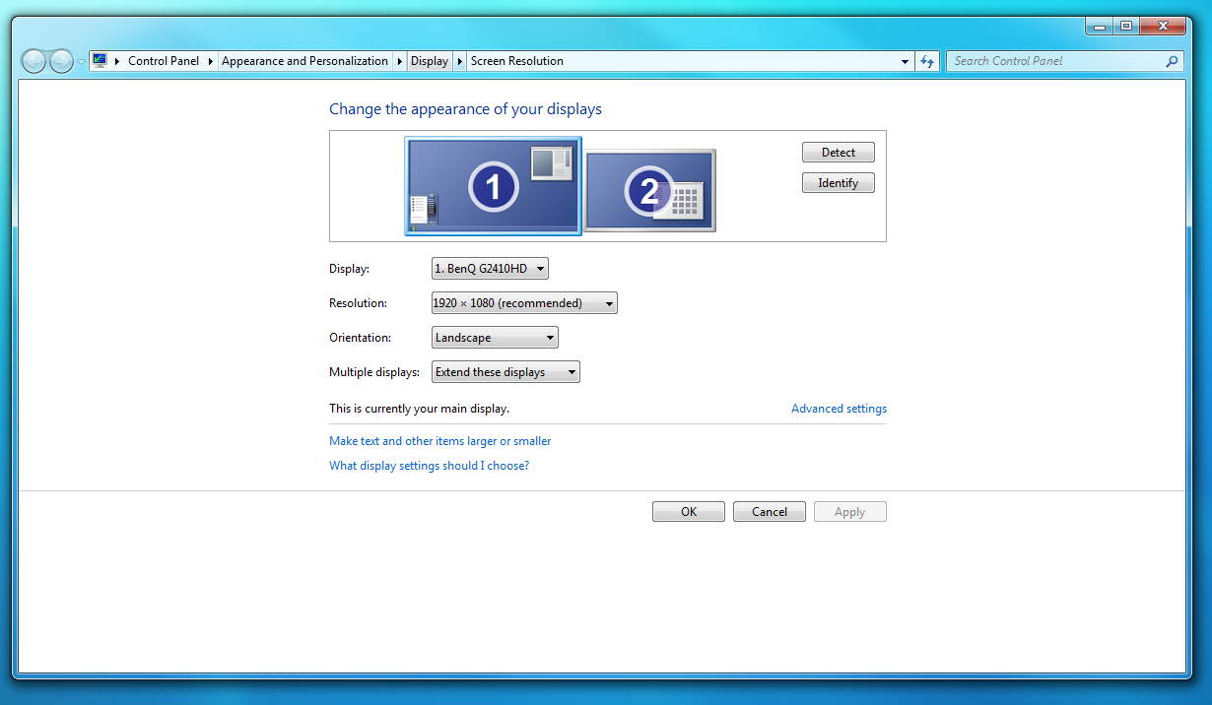Go to Appearance and Personalization breadcrumb
The height and width of the screenshot is (705, 1212).
[304, 61]
